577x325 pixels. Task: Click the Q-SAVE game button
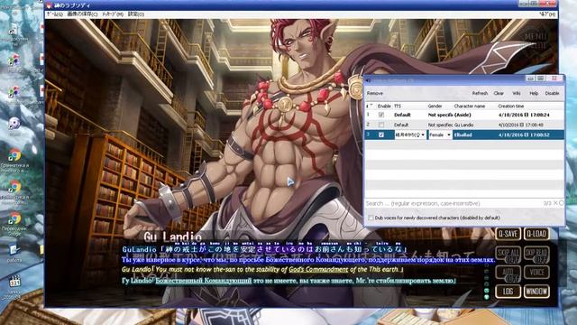(508, 234)
